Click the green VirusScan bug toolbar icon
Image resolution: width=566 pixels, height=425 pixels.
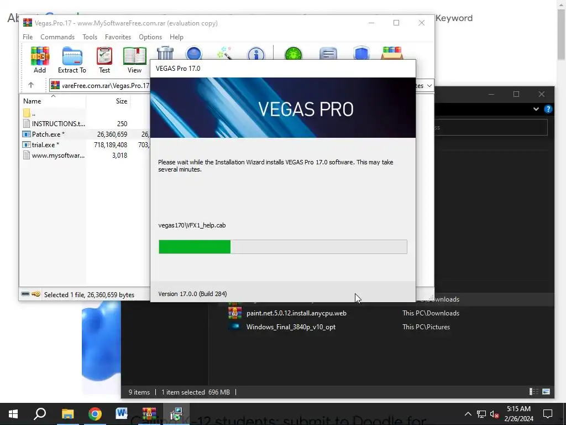[x=294, y=53]
